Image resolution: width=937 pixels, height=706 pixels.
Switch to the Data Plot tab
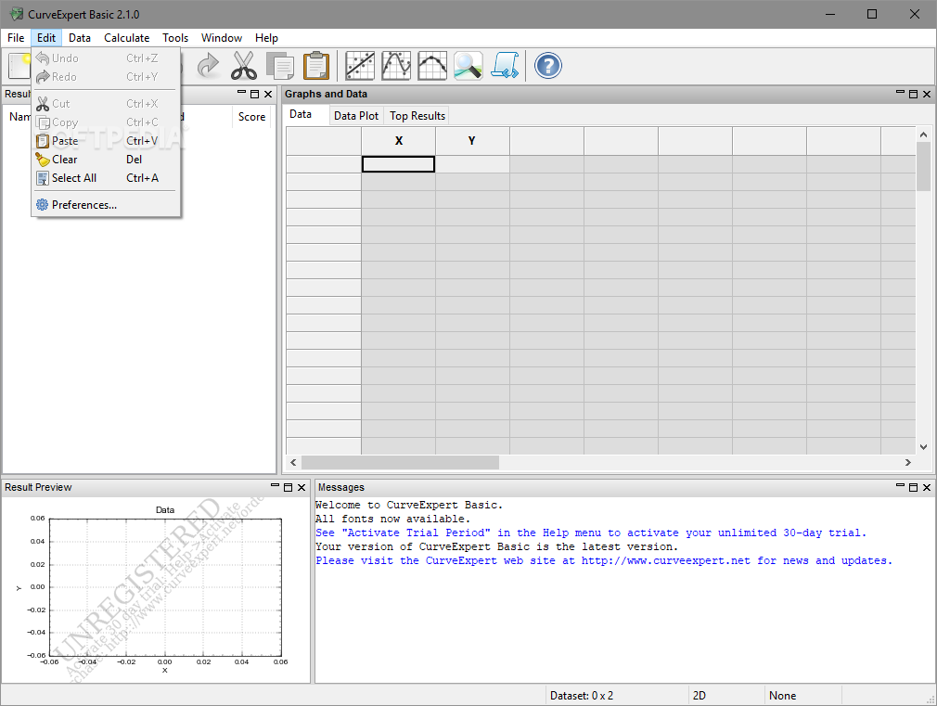356,116
